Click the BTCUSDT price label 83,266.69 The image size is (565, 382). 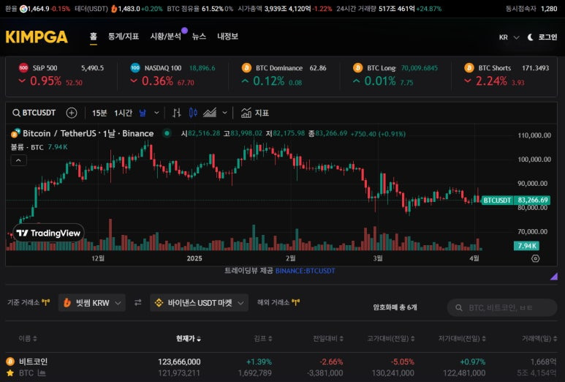[515, 201]
